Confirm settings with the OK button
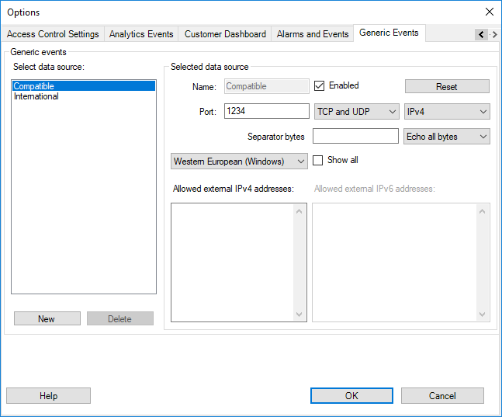 351,396
